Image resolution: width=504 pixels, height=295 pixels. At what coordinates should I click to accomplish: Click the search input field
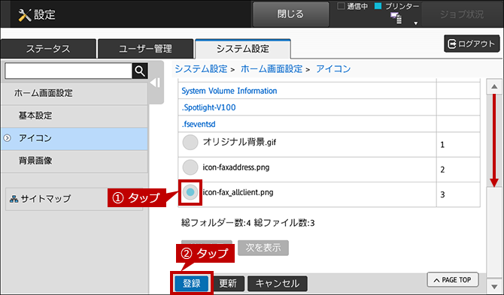[x=68, y=71]
